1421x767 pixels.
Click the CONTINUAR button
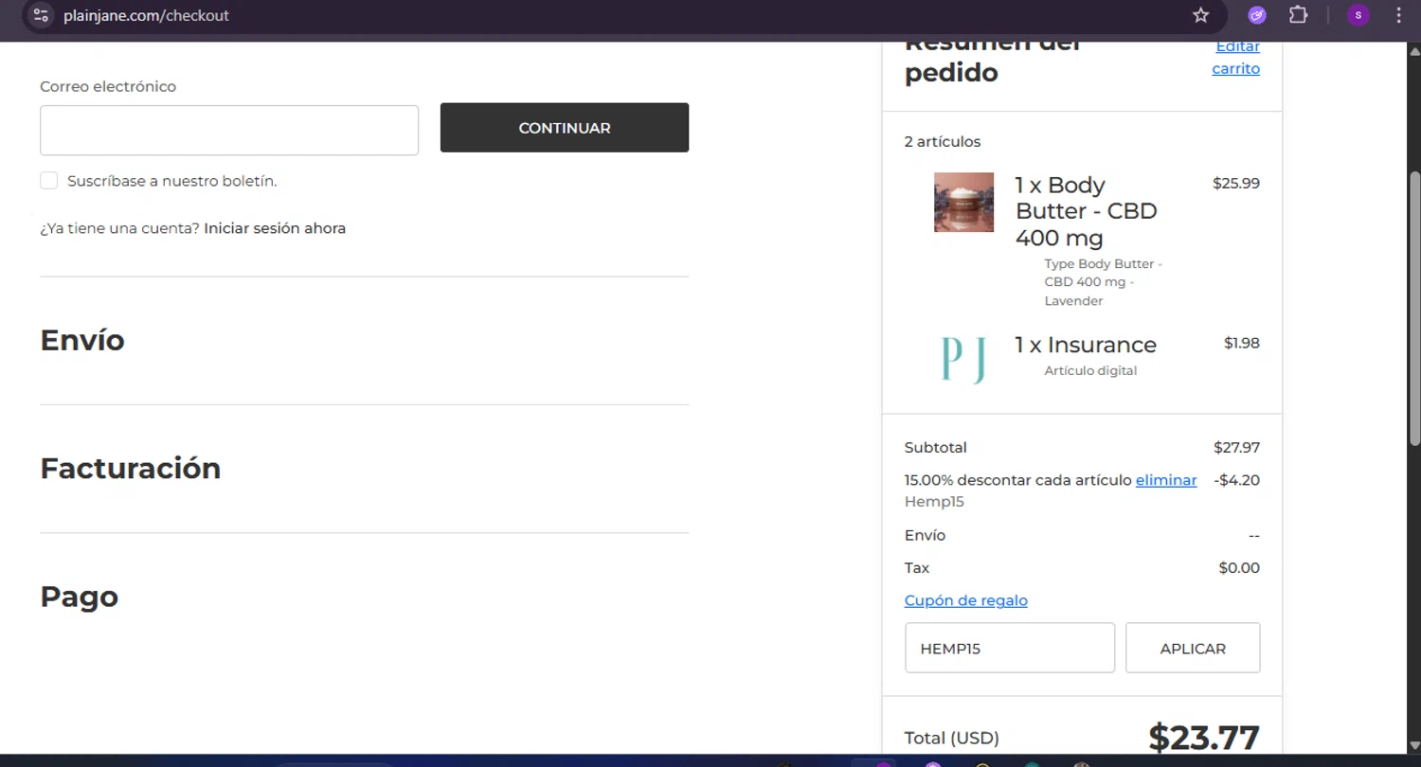(x=565, y=128)
